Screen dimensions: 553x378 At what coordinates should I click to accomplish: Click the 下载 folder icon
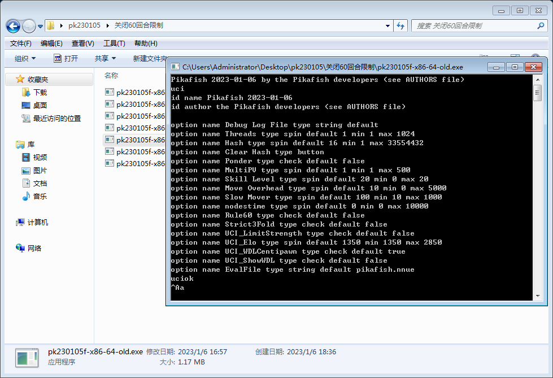click(x=26, y=93)
